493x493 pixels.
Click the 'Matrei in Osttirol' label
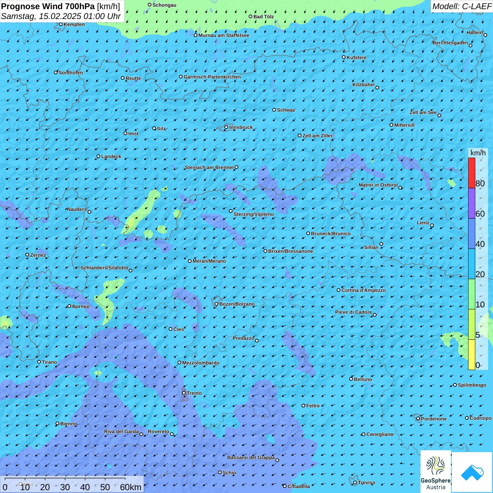[378, 185]
